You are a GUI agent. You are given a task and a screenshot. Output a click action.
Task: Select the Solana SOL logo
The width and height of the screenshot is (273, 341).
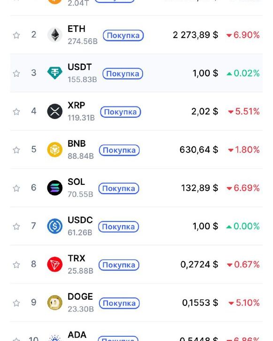coord(55,188)
